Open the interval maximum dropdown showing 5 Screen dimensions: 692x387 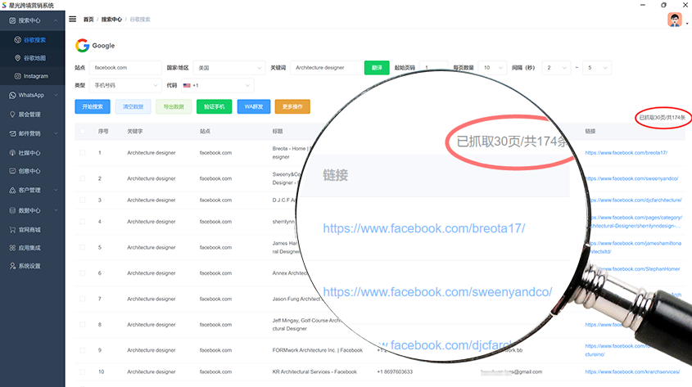[x=597, y=67]
